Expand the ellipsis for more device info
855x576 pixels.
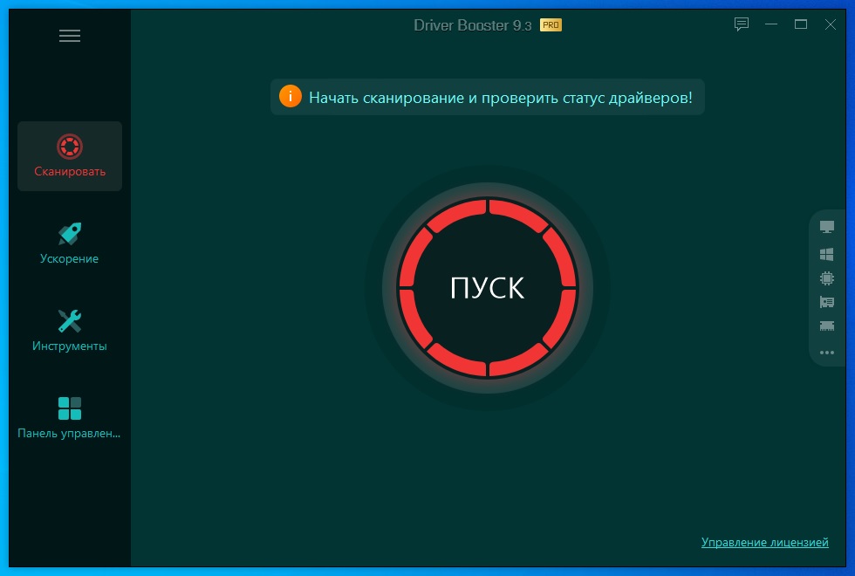point(826,353)
